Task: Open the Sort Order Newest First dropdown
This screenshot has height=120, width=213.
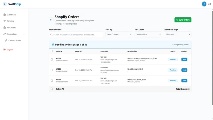Action: point(148,34)
